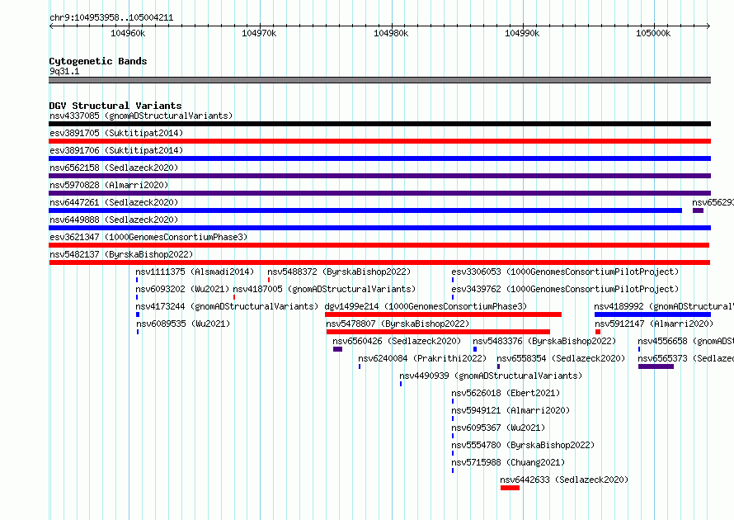The width and height of the screenshot is (734, 520).
Task: Open nsv5482137 (ByrskaBishop2022) variant label
Action: coord(121,254)
